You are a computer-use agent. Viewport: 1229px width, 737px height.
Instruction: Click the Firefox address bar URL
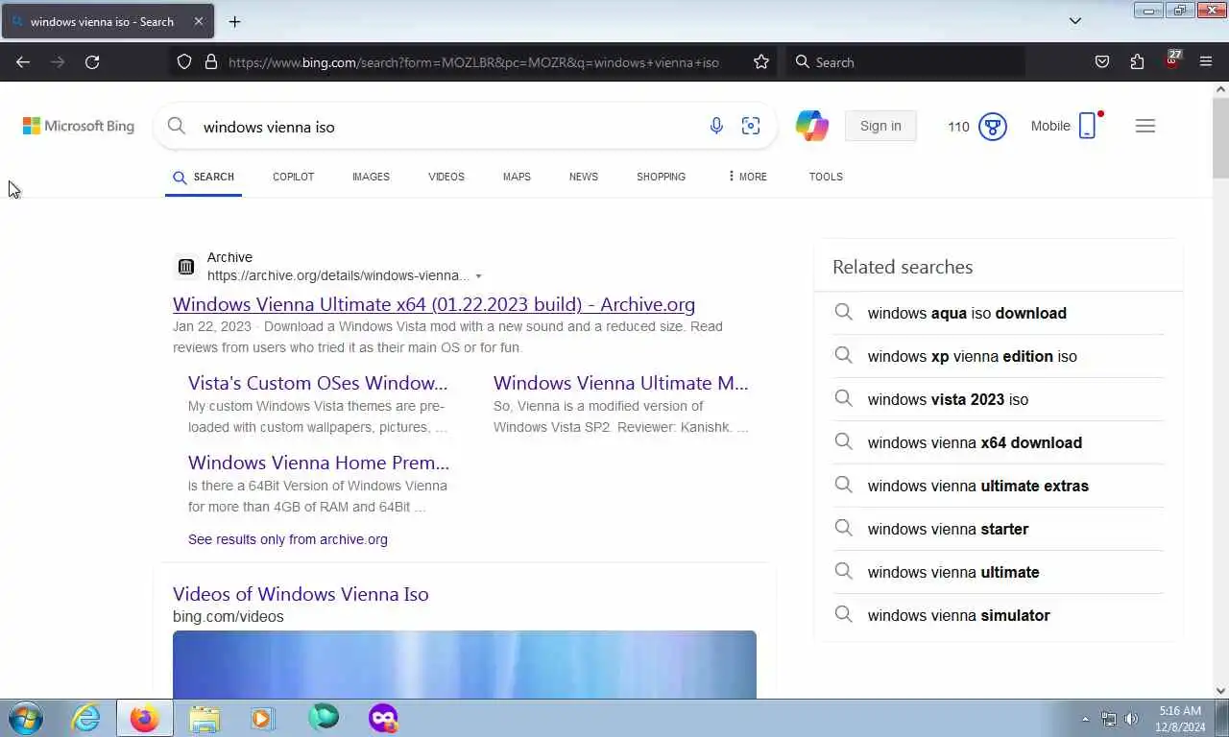click(x=473, y=62)
